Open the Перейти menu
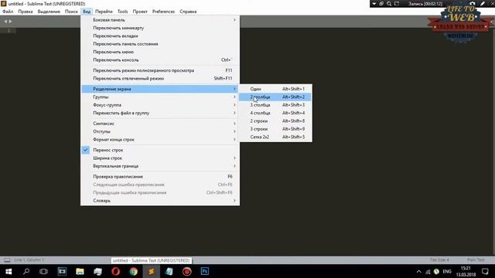The image size is (495, 278). coord(104,12)
